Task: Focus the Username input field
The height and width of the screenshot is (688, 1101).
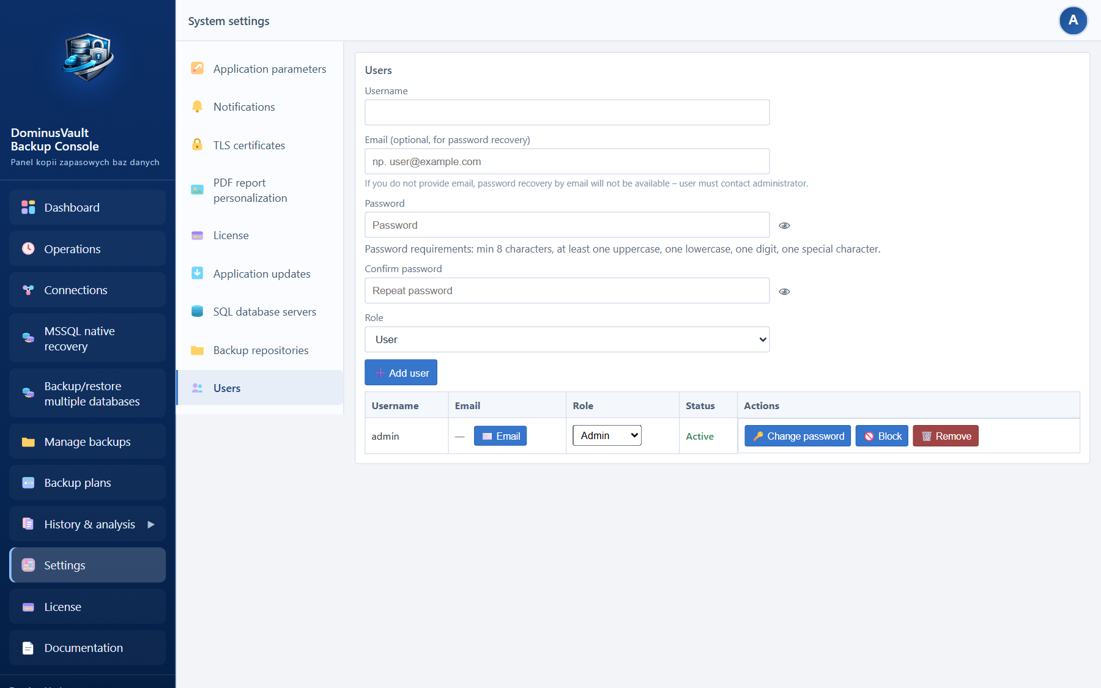Action: click(567, 113)
